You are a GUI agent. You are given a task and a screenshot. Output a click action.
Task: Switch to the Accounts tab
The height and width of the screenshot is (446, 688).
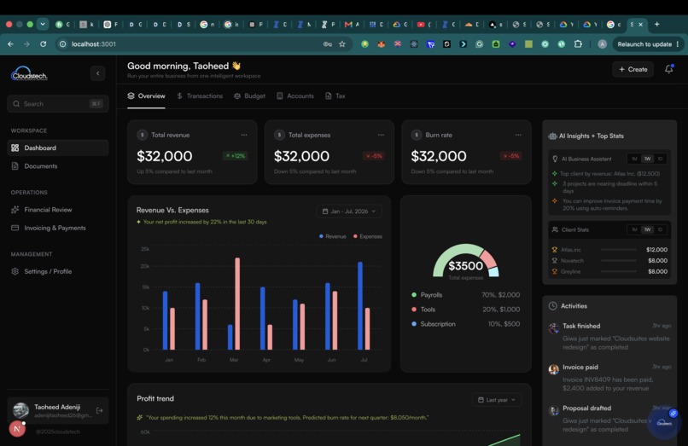pos(295,96)
